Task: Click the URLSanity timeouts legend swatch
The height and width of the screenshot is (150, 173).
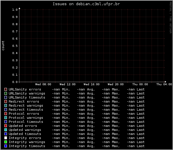Action: 6,97
